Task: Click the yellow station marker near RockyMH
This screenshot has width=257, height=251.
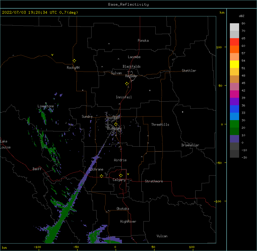Action: click(x=74, y=61)
